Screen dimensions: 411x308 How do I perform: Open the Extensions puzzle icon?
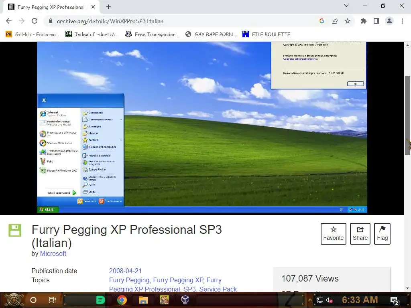[363, 21]
